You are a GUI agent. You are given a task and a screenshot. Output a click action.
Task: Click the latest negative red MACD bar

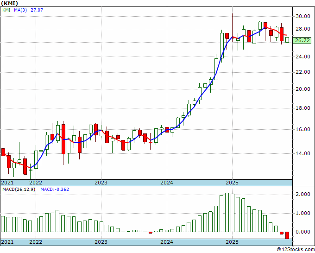287,235
